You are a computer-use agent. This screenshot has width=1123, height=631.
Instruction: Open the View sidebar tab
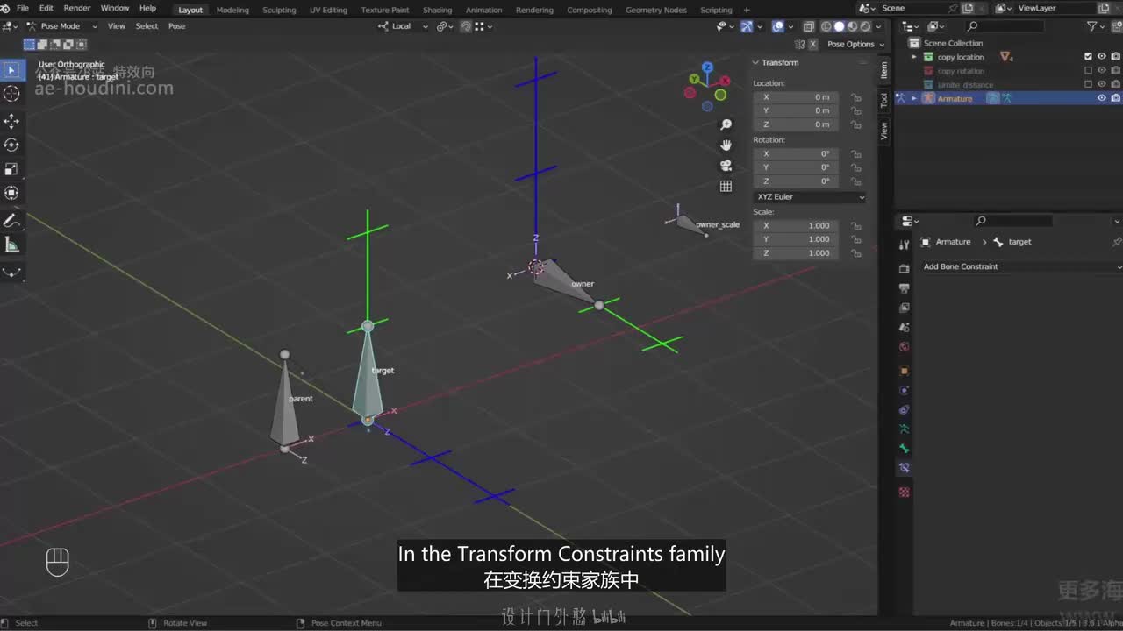pos(883,131)
